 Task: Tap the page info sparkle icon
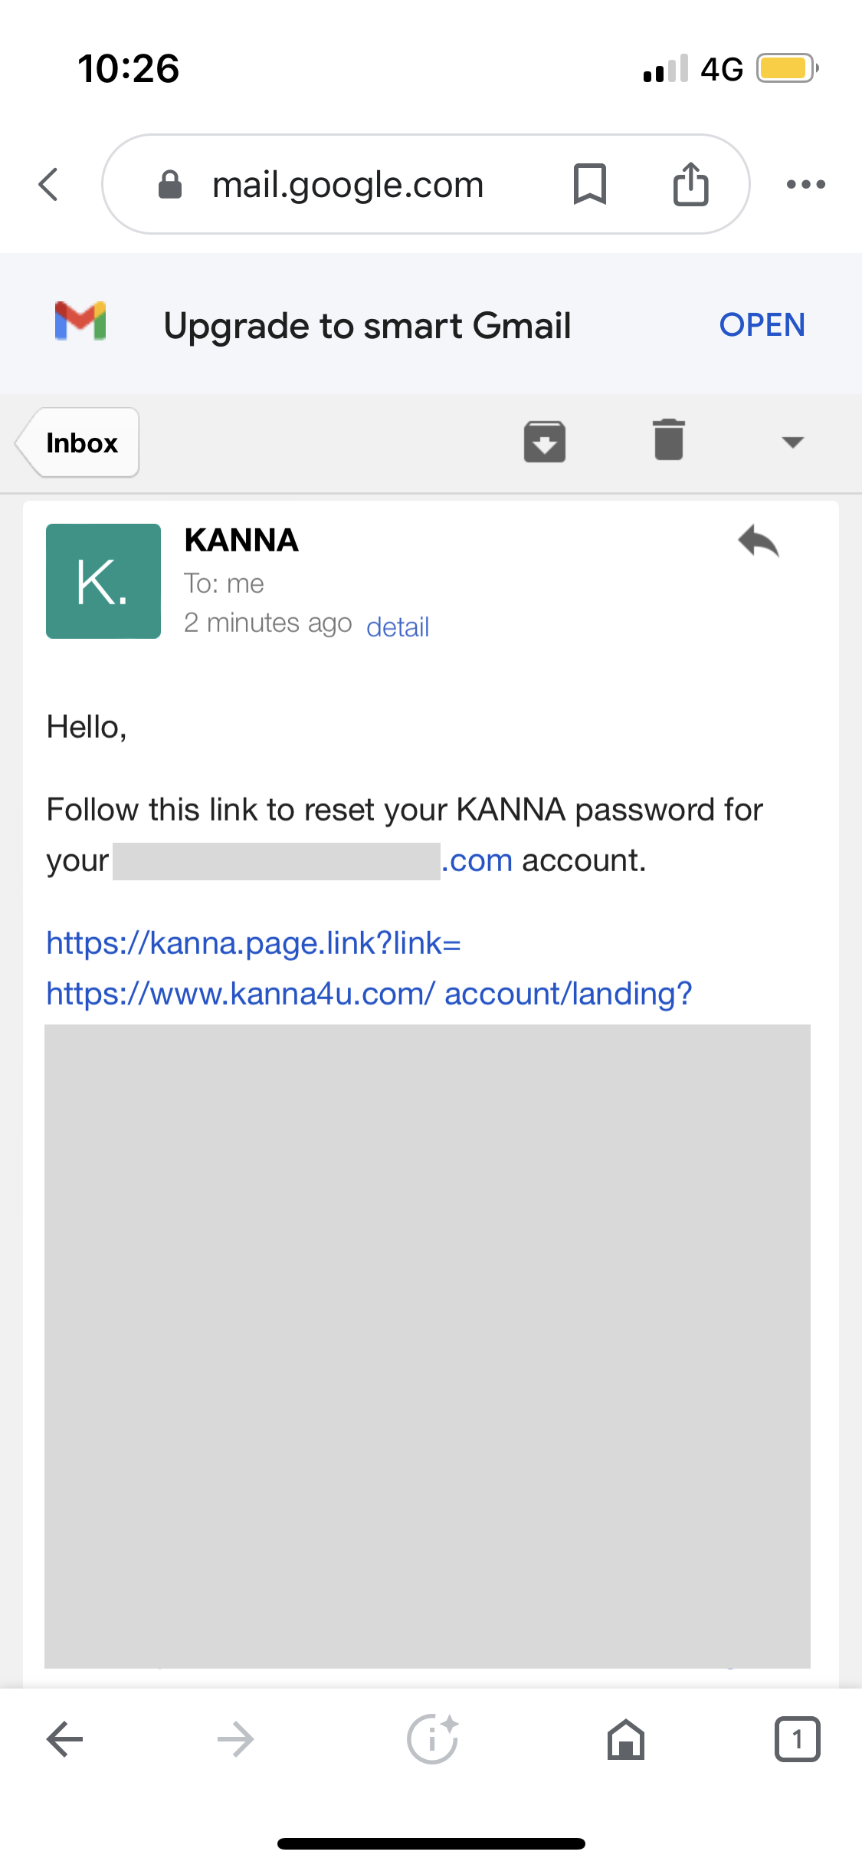tap(432, 1739)
